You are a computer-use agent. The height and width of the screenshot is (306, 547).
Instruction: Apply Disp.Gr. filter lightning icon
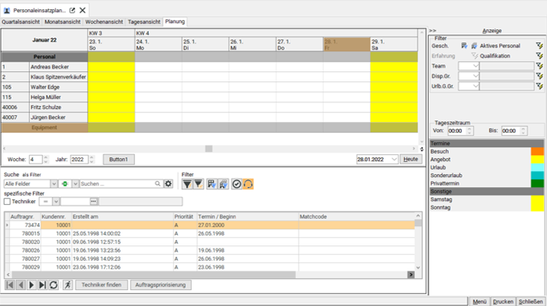(x=539, y=76)
